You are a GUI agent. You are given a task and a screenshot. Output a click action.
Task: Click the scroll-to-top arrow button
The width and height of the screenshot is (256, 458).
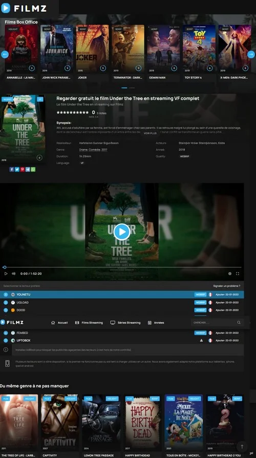(241, 447)
